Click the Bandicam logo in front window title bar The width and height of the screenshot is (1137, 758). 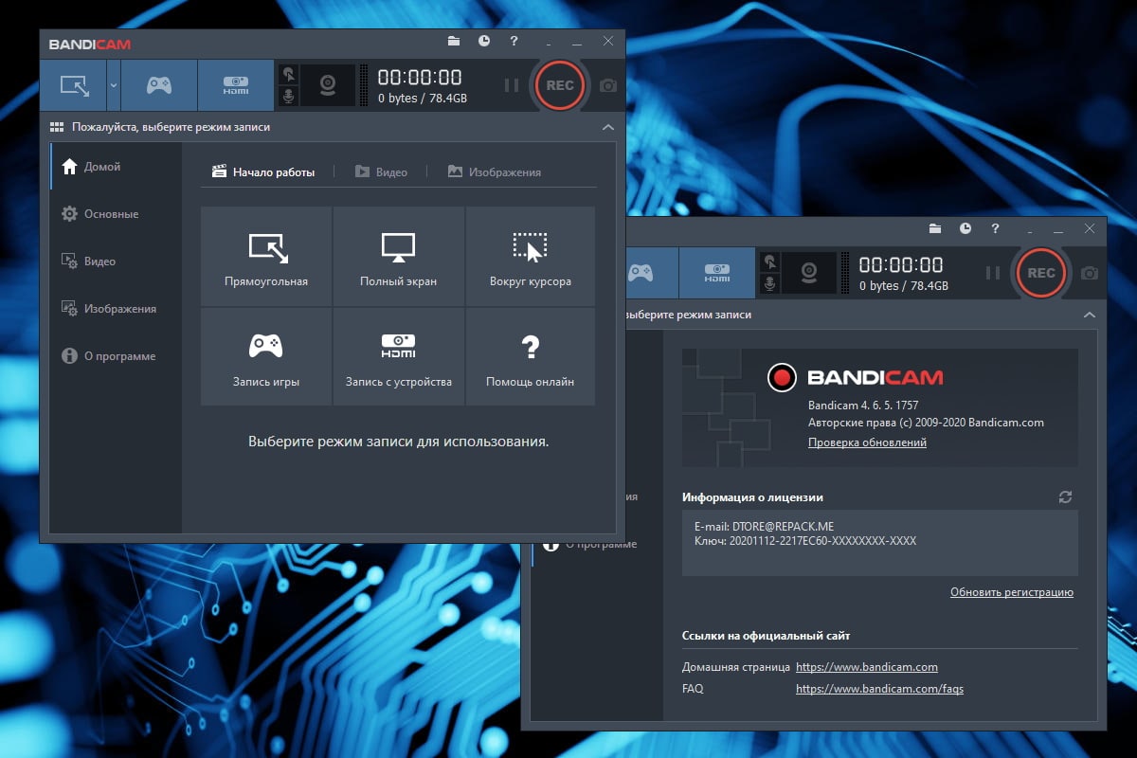(x=90, y=44)
